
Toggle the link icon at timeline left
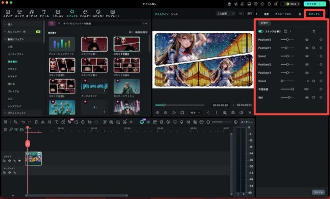point(11,129)
